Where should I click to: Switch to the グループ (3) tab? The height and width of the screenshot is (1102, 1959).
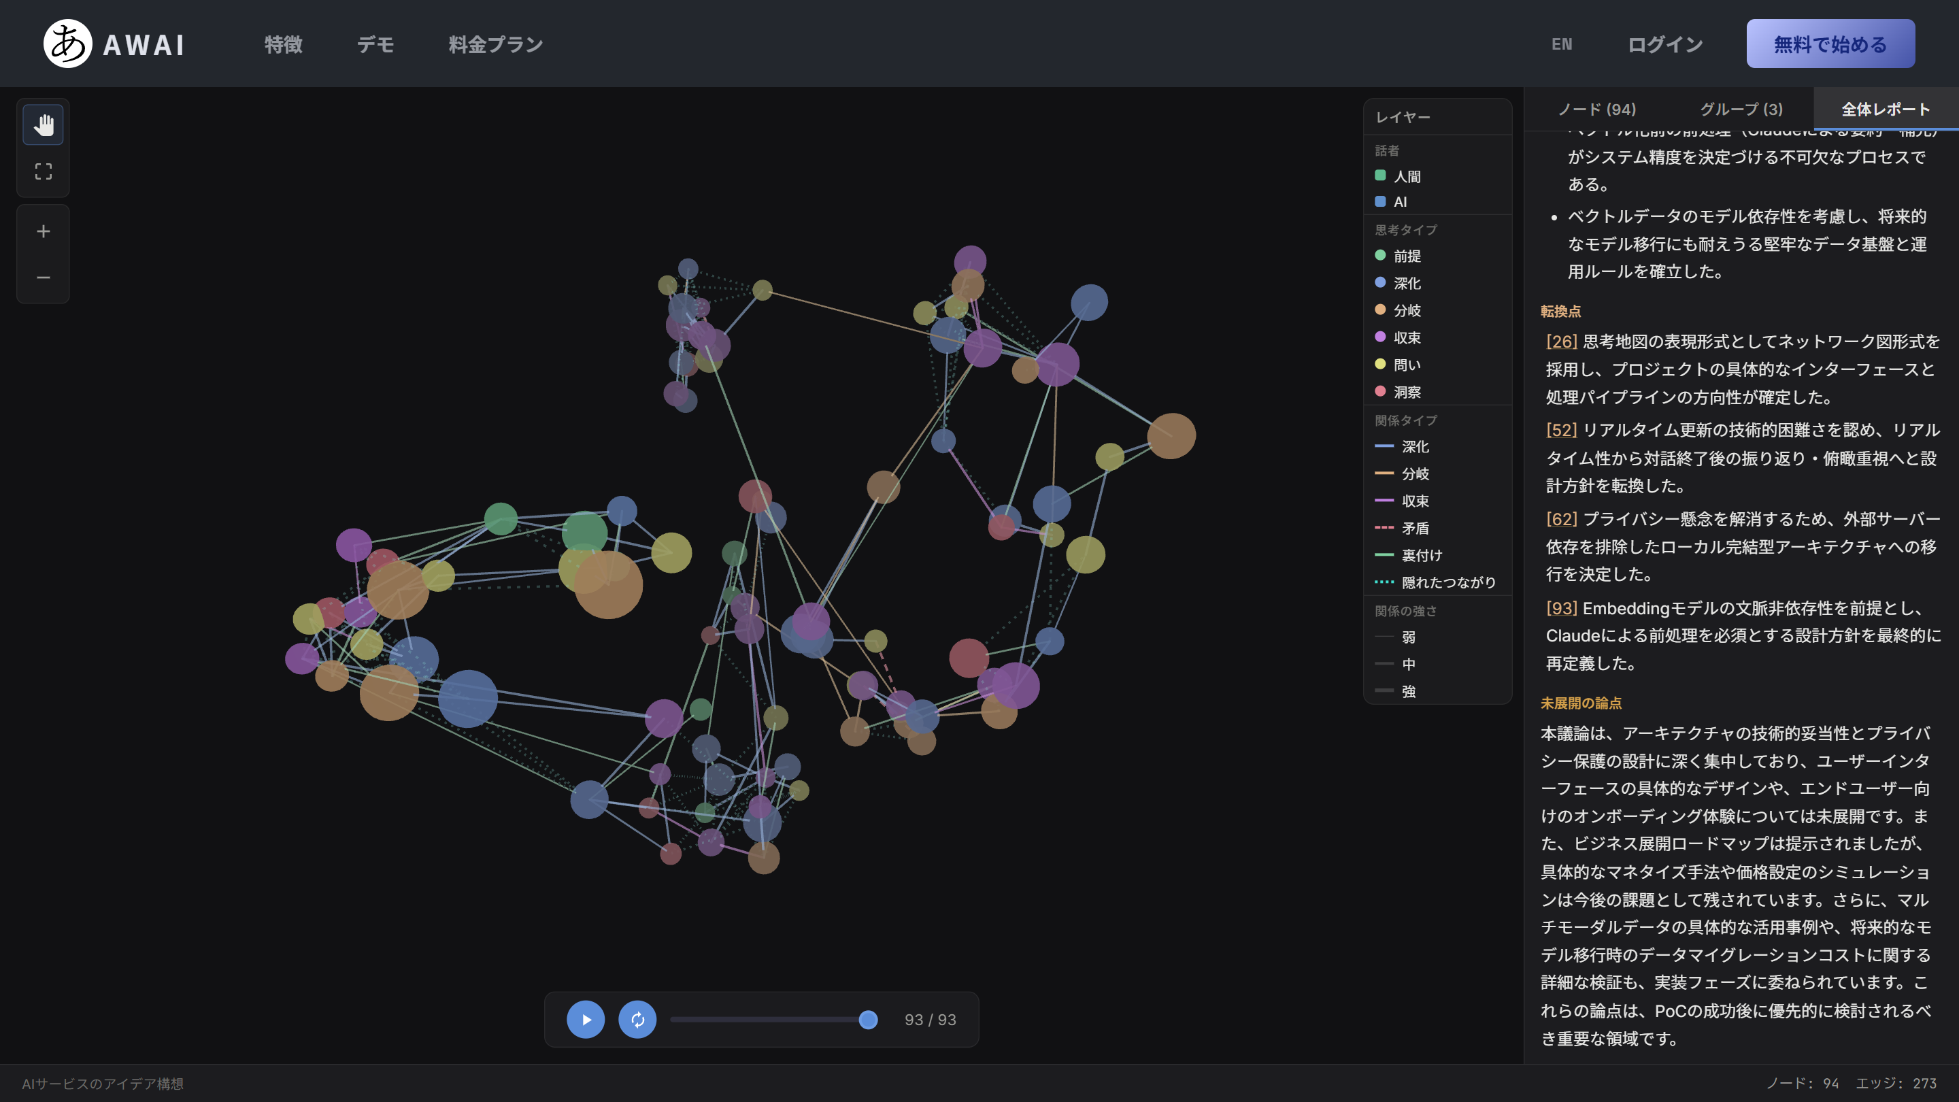coord(1741,109)
